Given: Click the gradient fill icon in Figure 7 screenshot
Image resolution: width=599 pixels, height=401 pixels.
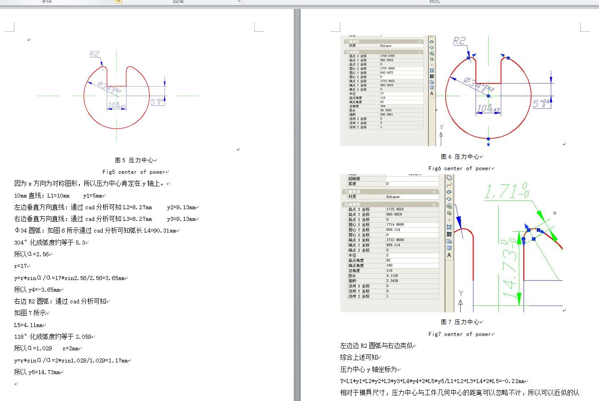Looking at the screenshot, I should click(x=449, y=234).
